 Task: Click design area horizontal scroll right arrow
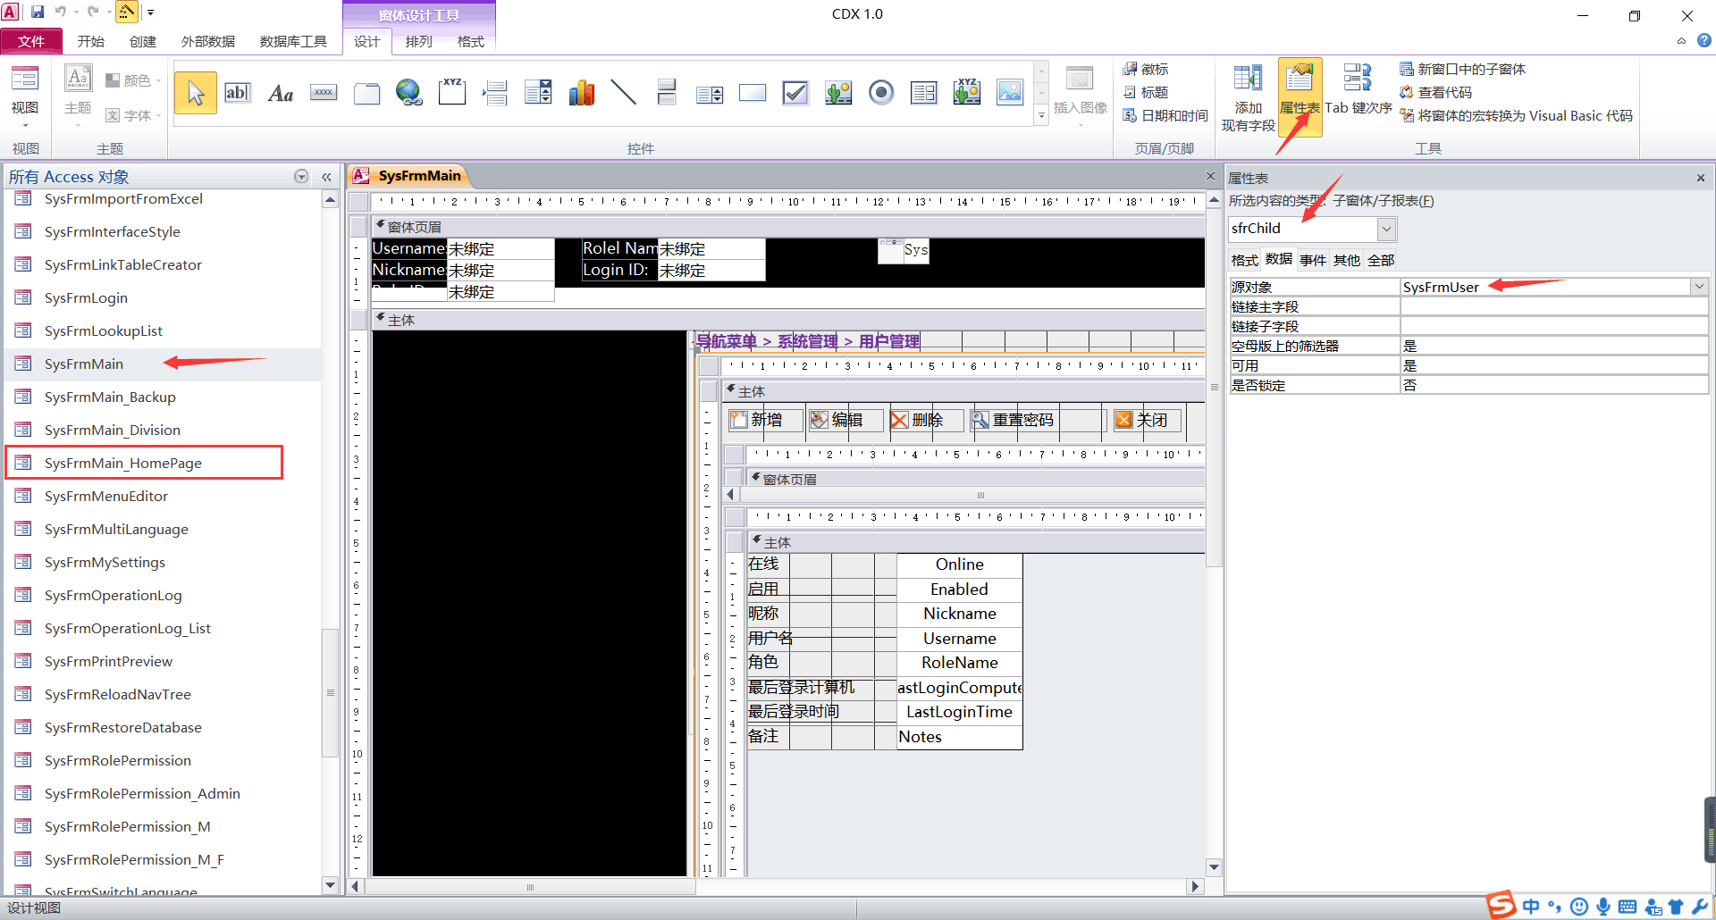click(1195, 887)
